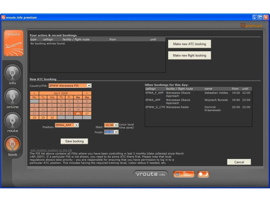Click the April 2008 calendar header
This screenshot has width=270, height=202.
click(x=61, y=93)
